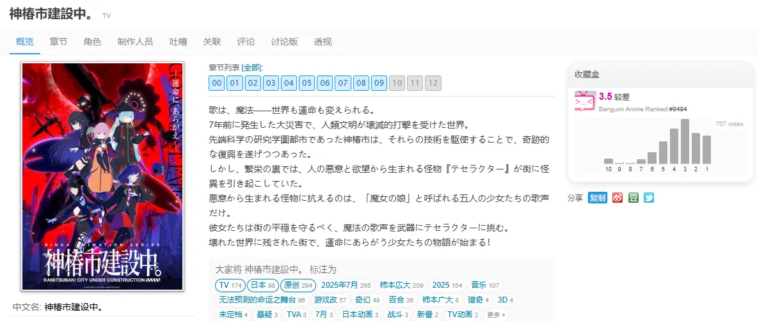Image resolution: width=757 pixels, height=321 pixels.
Task: Click the 原创 294 tag
Action: (298, 285)
